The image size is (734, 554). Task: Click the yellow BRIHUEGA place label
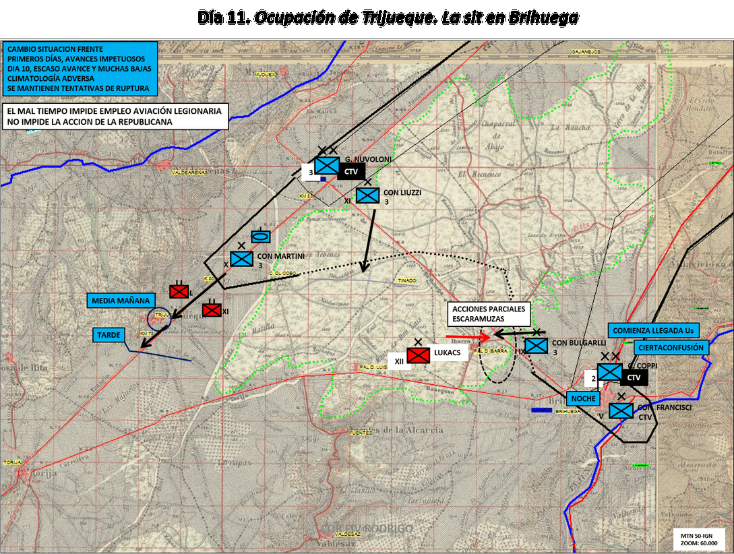point(568,411)
